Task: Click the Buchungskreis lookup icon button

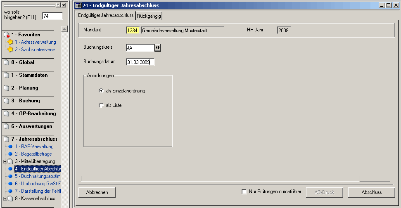Action: pyautogui.click(x=158, y=47)
